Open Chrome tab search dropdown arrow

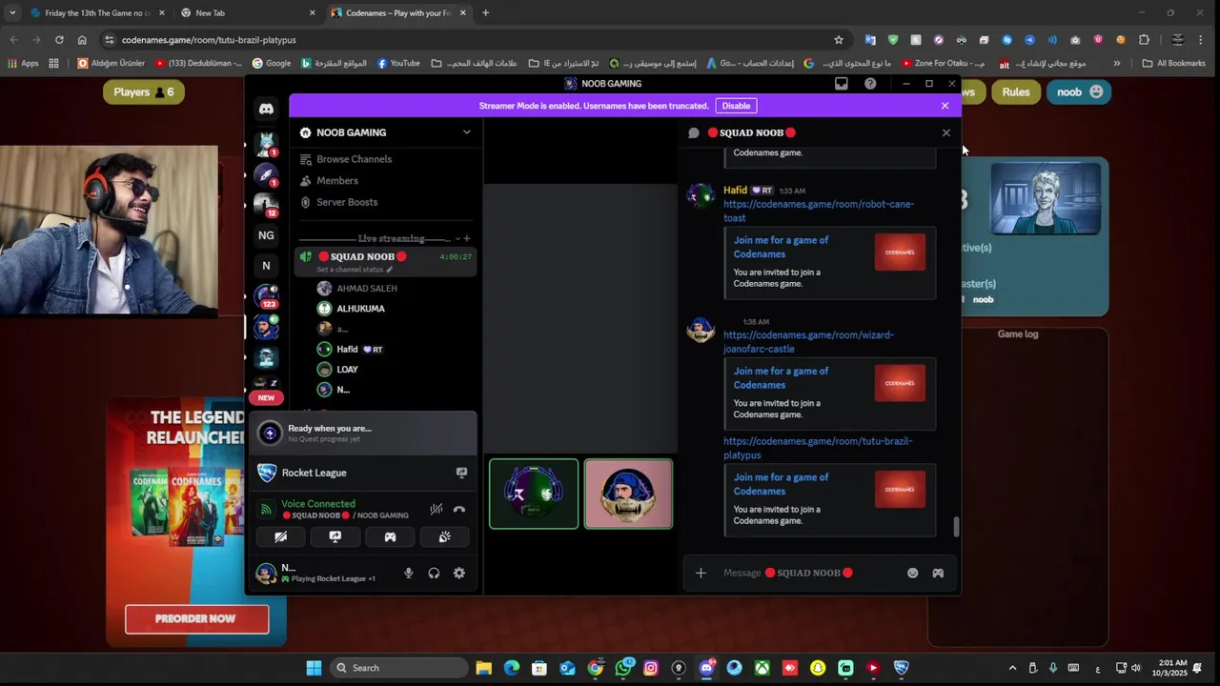11,13
